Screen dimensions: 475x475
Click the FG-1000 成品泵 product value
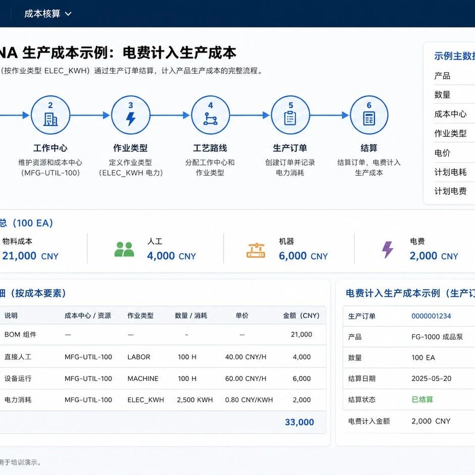[437, 337]
